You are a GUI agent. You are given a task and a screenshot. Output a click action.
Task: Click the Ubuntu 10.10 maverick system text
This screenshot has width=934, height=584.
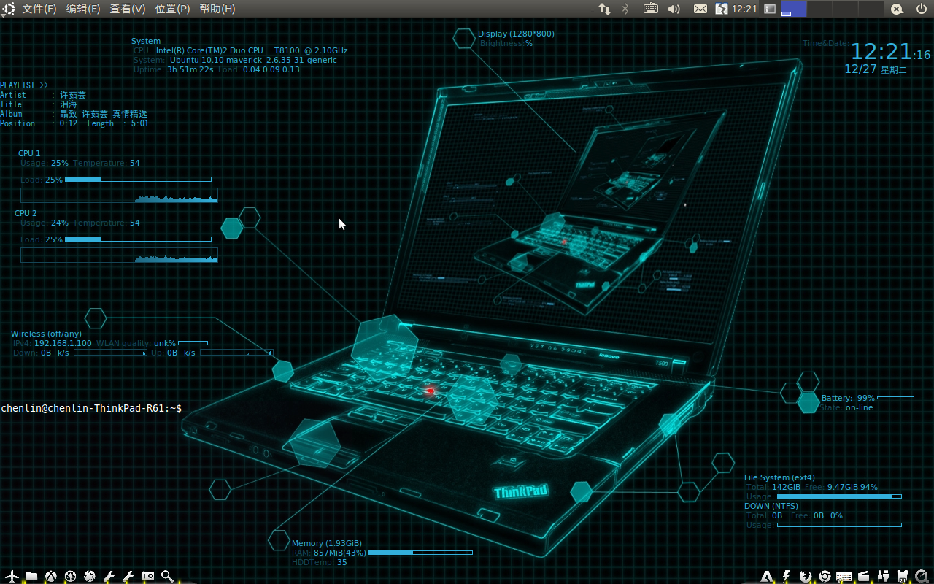[x=253, y=60]
